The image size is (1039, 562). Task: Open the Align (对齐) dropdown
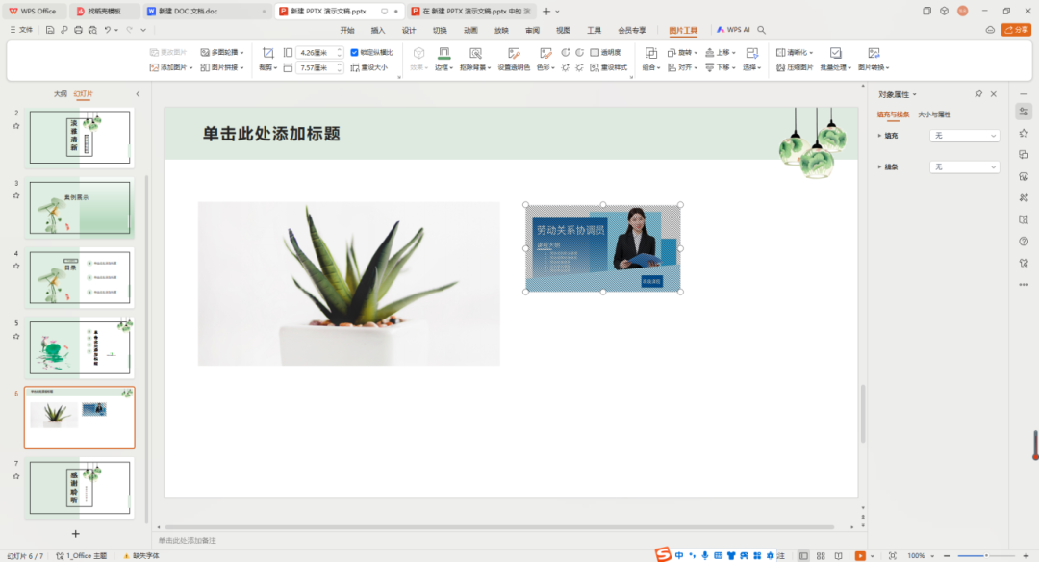click(682, 67)
